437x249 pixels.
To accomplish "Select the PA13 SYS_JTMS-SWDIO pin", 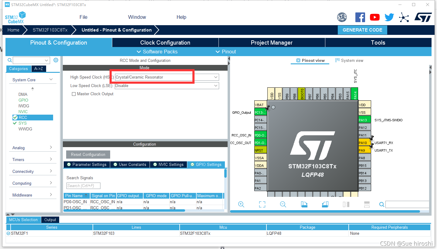I will [364, 120].
